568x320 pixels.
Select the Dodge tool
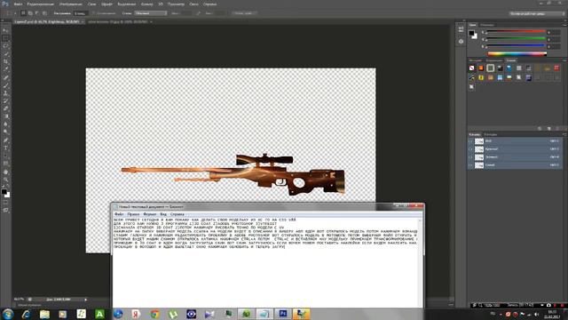pyautogui.click(x=5, y=132)
